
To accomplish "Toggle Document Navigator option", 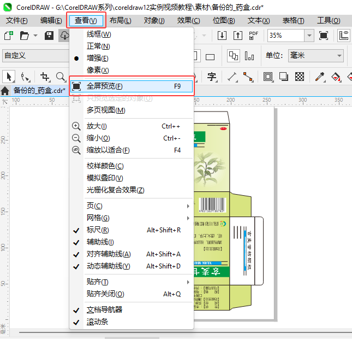I will 132,310.
